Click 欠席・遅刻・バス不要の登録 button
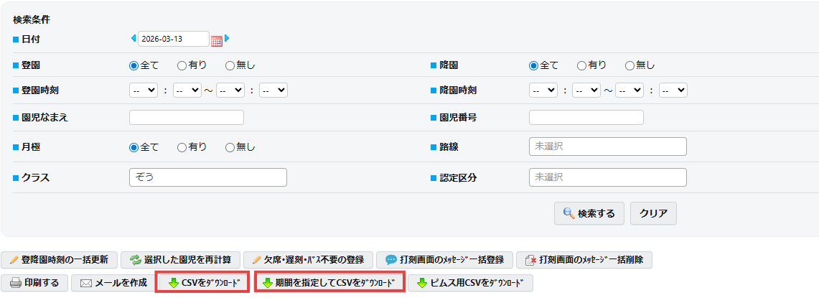Image resolution: width=819 pixels, height=298 pixels. tap(308, 260)
